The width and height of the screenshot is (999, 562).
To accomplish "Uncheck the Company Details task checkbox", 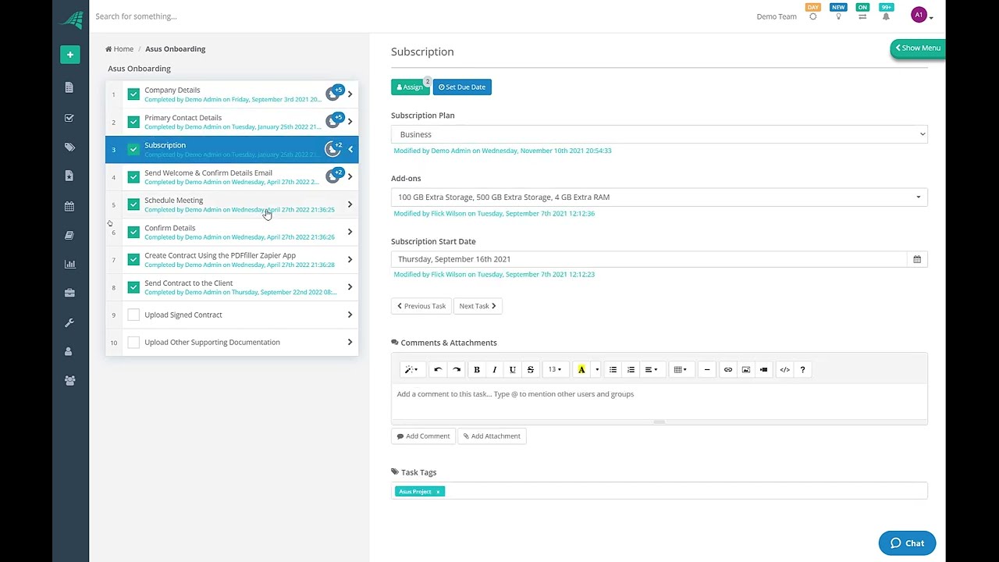I will tap(133, 94).
